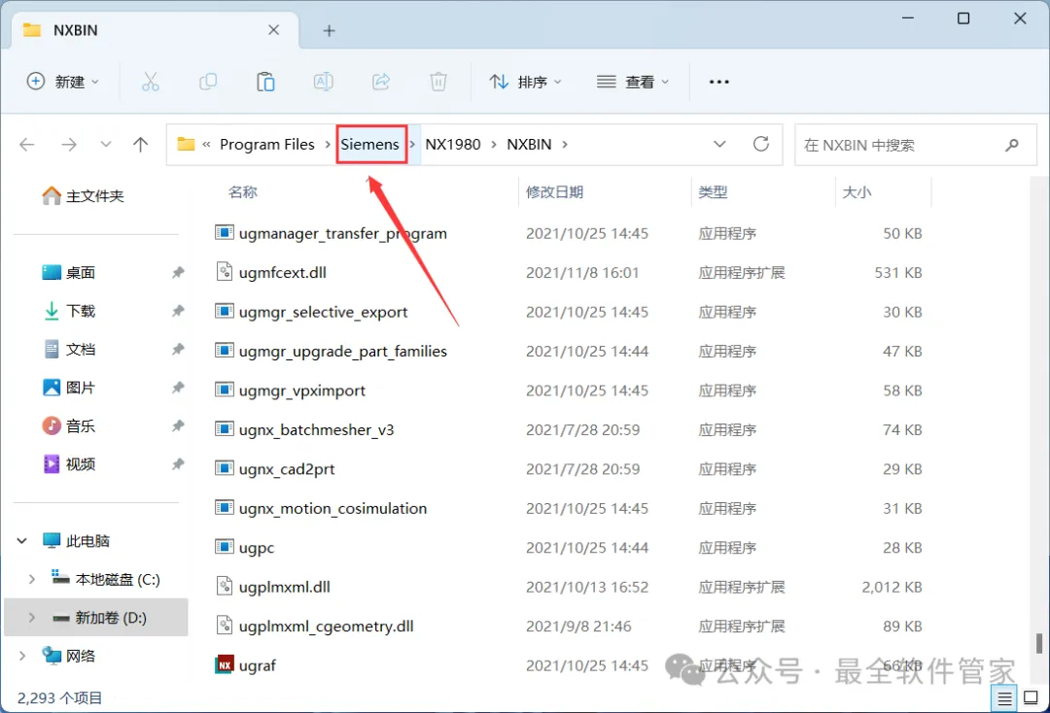Screen dimensions: 1050x713
Task: Open the New (新建) dropdown
Action: coord(63,82)
